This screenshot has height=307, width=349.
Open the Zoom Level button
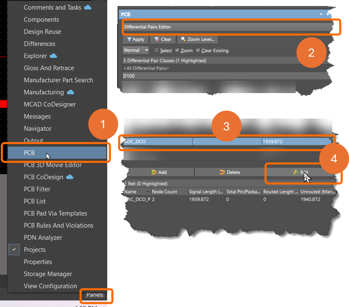pyautogui.click(x=198, y=39)
